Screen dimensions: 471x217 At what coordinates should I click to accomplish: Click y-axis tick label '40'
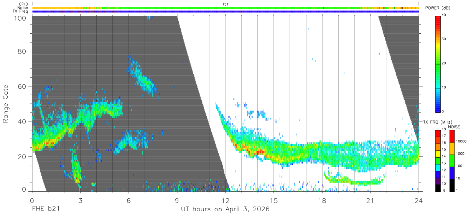coord(22,121)
